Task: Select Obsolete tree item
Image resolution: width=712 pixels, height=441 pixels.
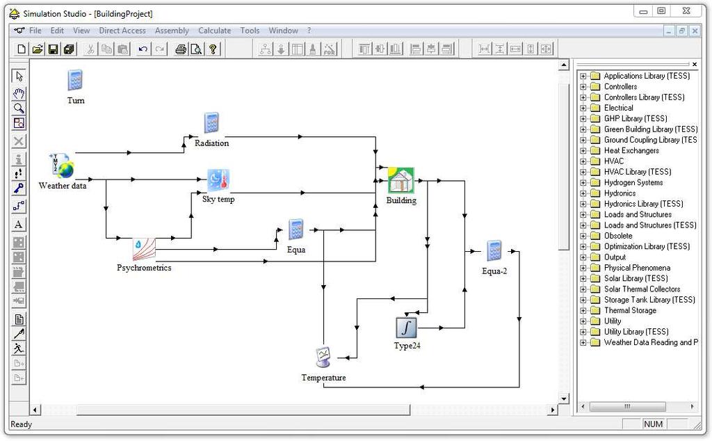Action: 618,236
